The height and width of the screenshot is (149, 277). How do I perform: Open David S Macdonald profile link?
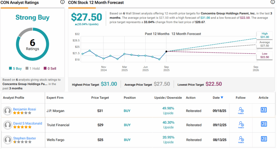28,123
